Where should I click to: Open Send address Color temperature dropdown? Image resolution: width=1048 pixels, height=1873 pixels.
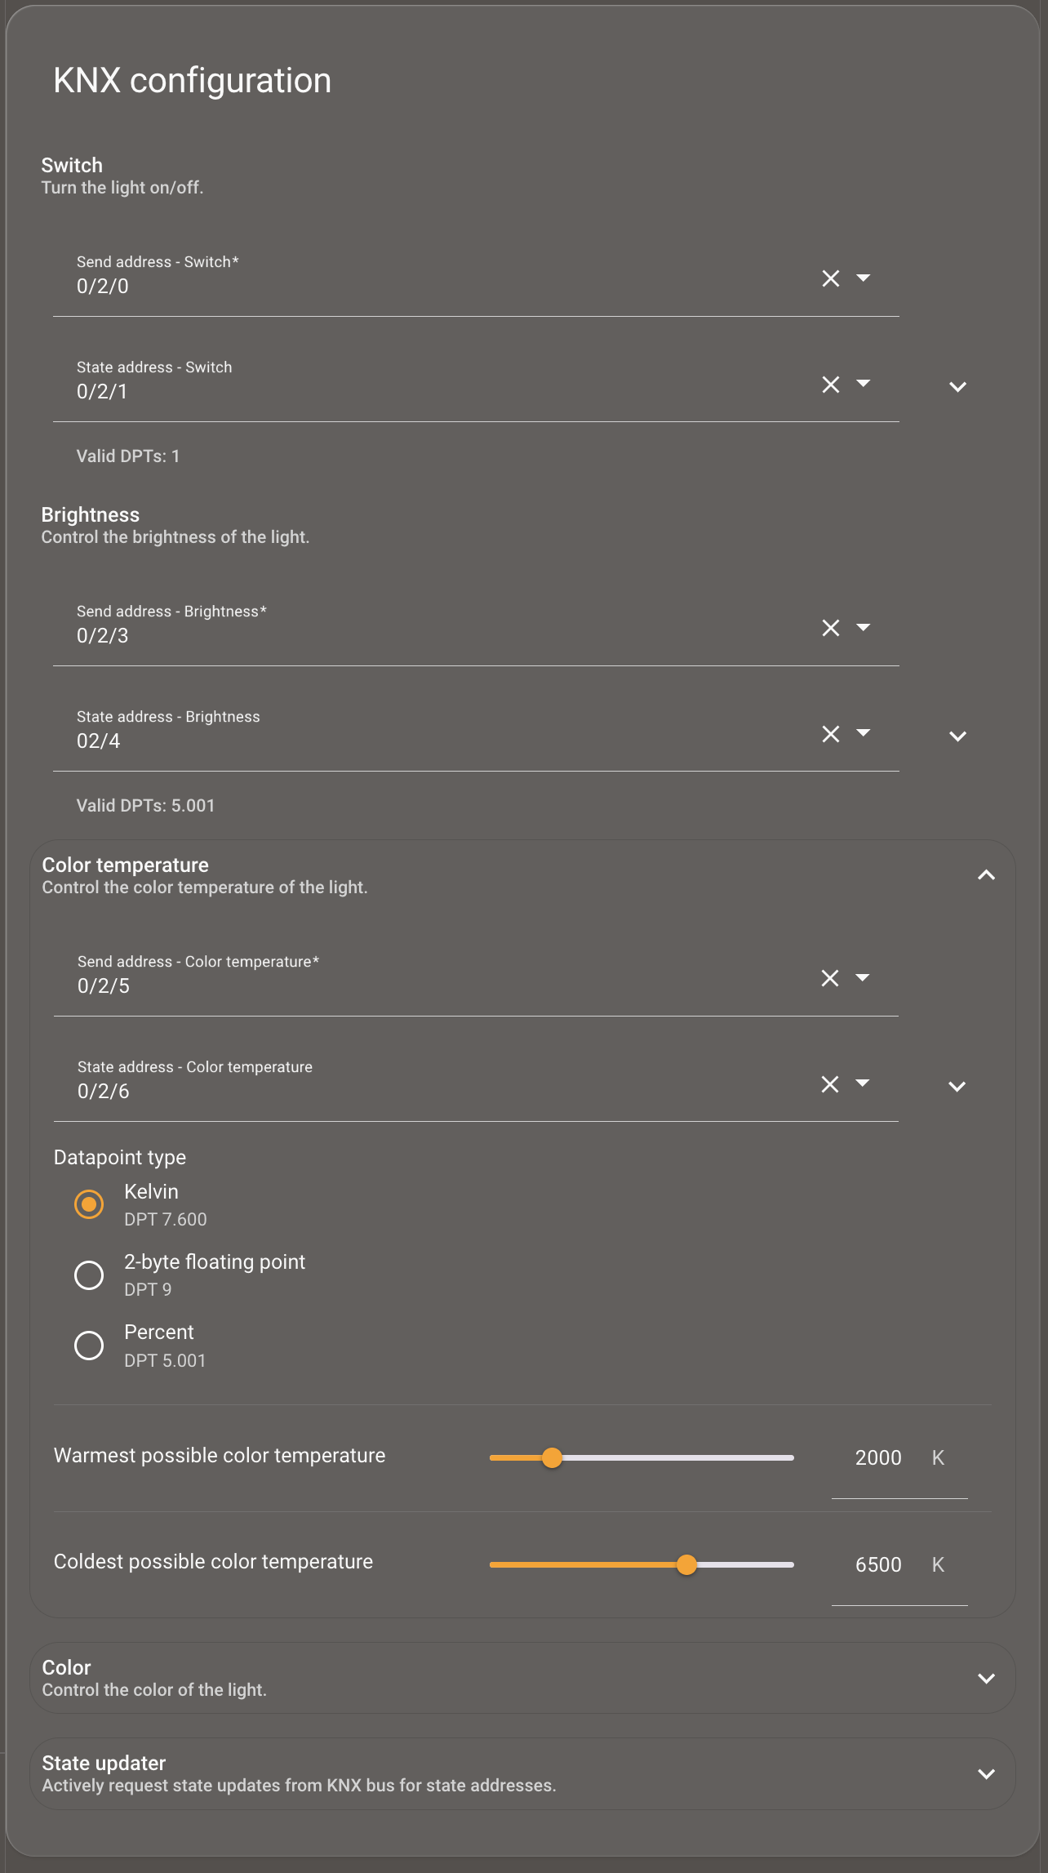click(863, 977)
